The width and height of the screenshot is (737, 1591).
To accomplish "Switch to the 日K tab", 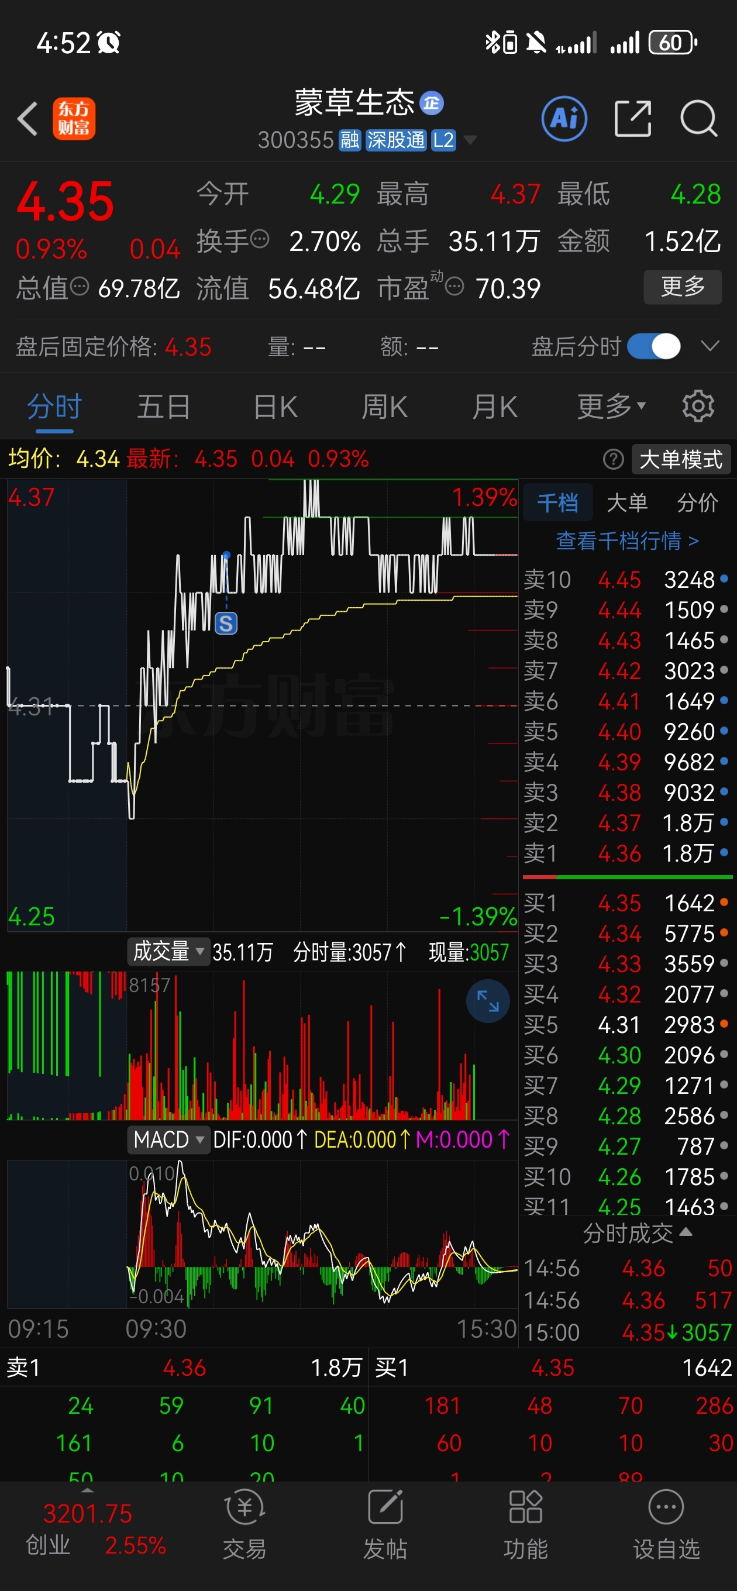I will pyautogui.click(x=275, y=407).
